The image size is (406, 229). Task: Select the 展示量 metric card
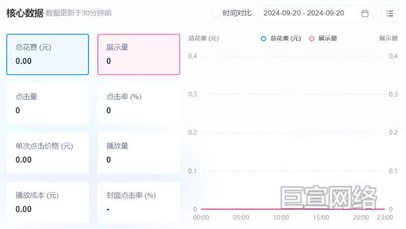[139, 55]
